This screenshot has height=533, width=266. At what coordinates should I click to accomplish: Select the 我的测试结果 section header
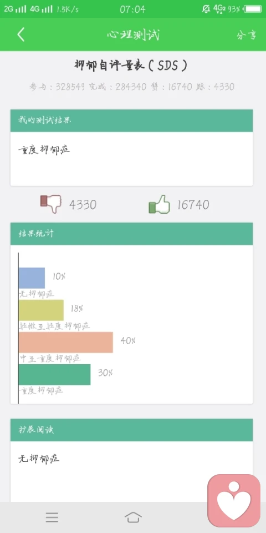[132, 120]
